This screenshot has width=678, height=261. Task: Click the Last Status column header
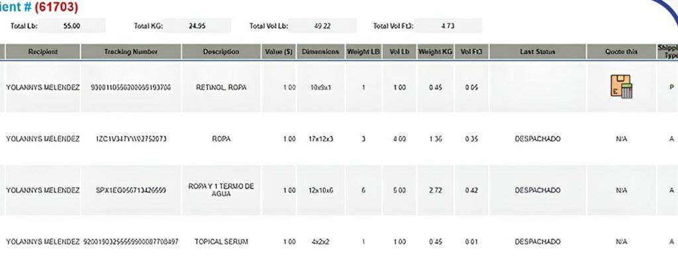[538, 52]
